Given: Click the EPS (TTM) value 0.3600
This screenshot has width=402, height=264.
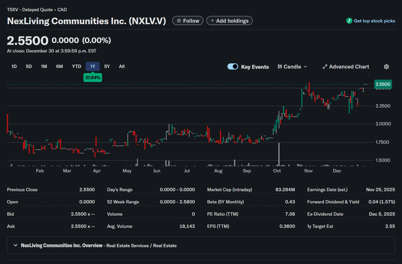Looking at the screenshot, I should (x=287, y=226).
